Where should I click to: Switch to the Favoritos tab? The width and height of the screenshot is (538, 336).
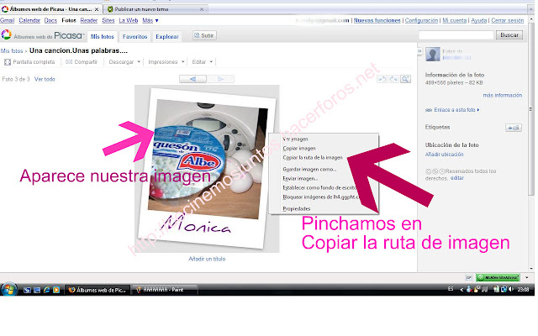click(x=134, y=36)
